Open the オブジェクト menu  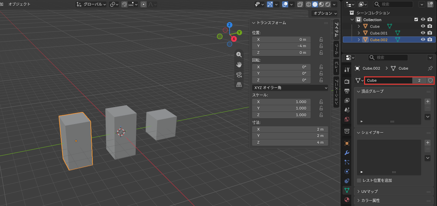tap(19, 4)
